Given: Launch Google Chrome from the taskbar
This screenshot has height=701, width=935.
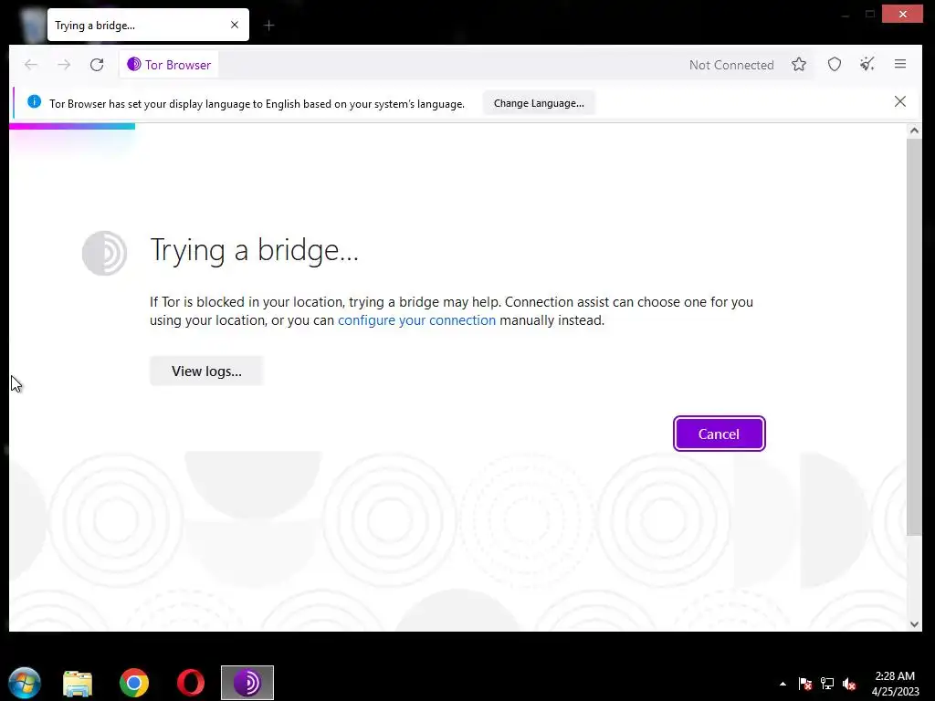Looking at the screenshot, I should pyautogui.click(x=134, y=683).
